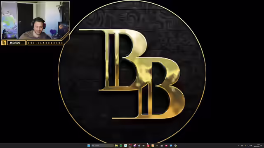Click the pink-red taskbar icon
264x148 pixels.
pyautogui.click(x=166, y=146)
